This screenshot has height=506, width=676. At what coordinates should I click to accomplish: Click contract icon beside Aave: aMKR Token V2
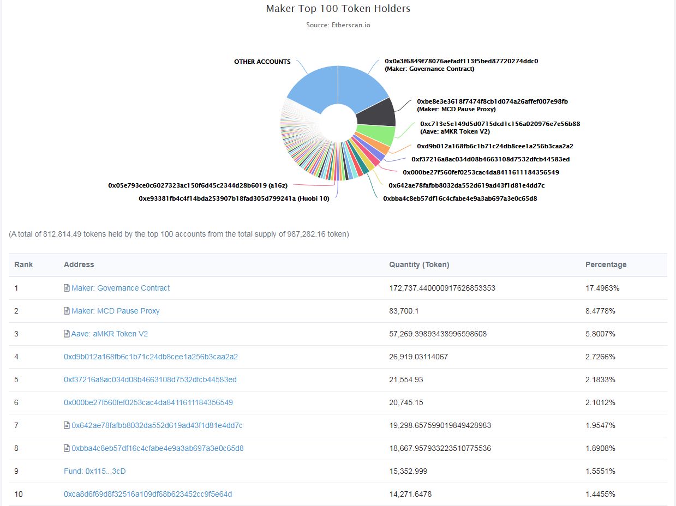pyautogui.click(x=67, y=334)
